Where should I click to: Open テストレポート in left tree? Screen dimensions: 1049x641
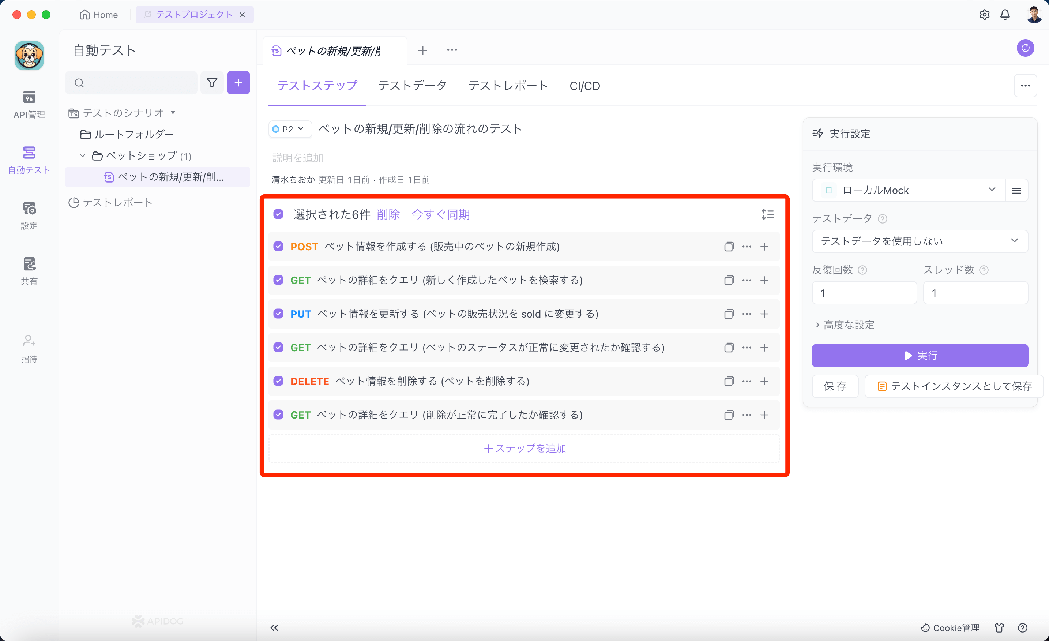click(x=111, y=202)
